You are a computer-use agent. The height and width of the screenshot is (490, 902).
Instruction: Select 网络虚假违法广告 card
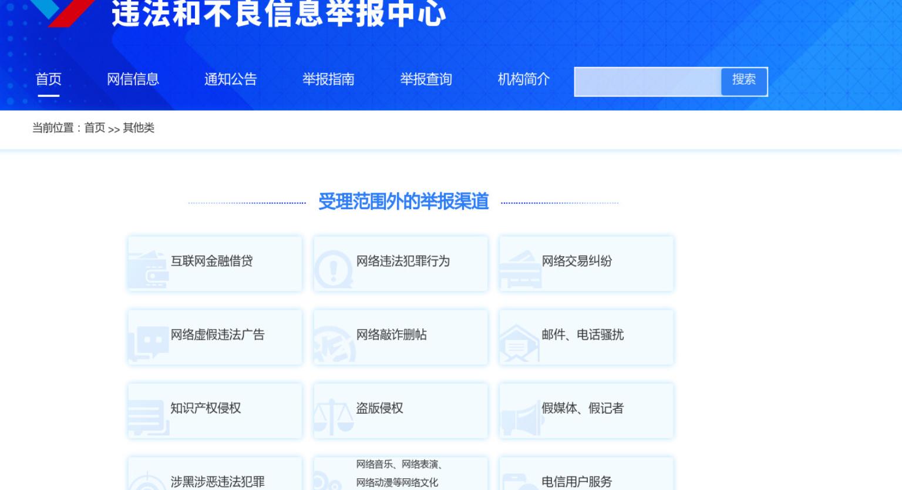click(x=215, y=337)
